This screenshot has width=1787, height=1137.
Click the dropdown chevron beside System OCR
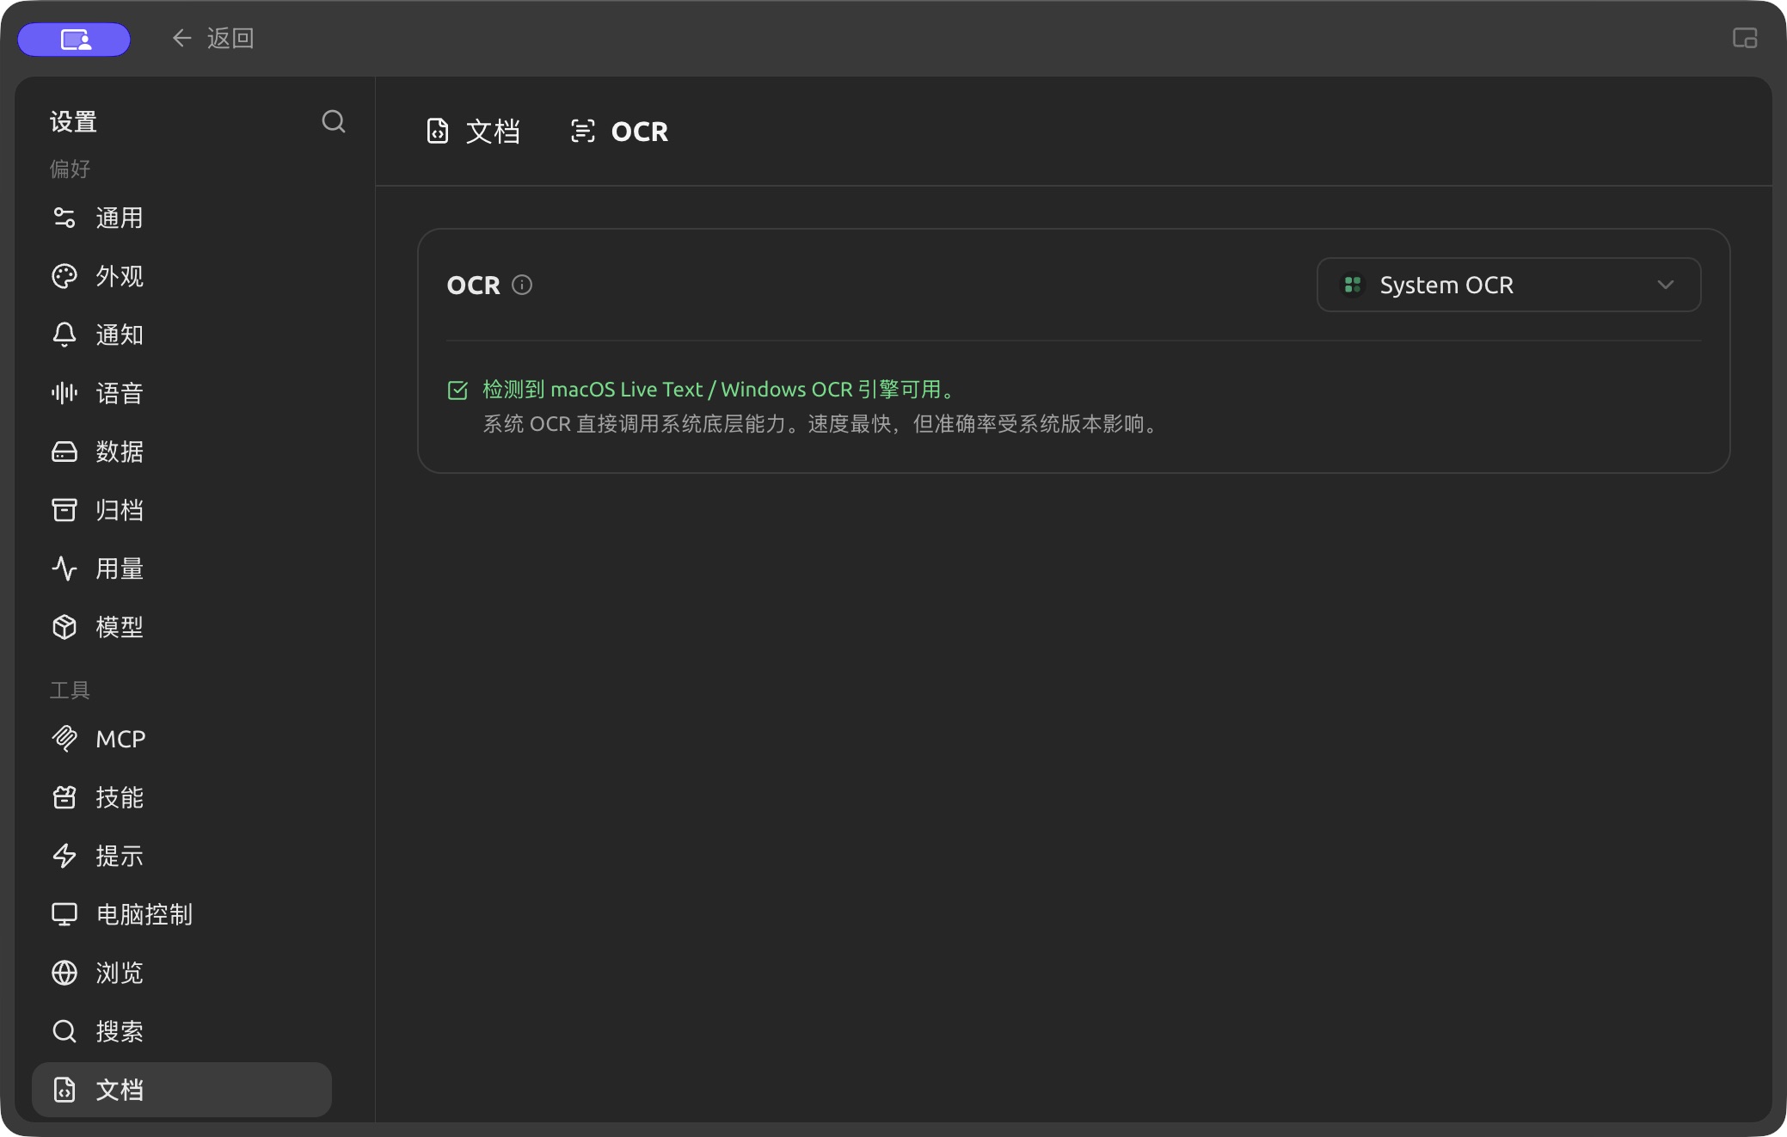(1666, 285)
